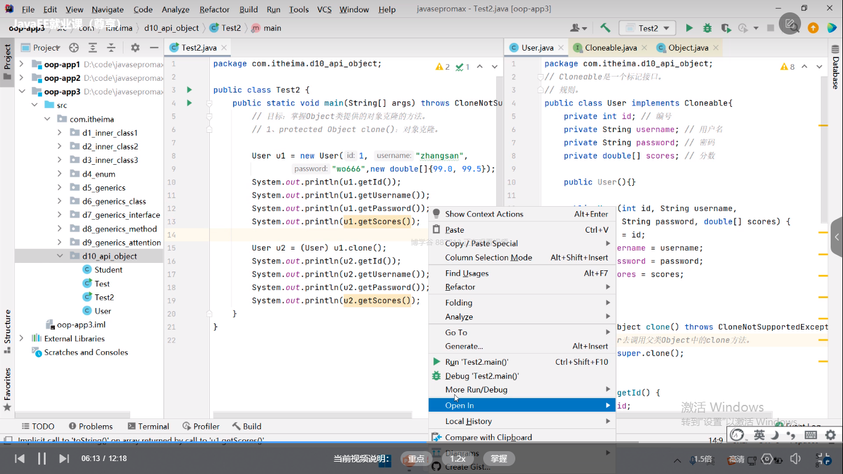The width and height of the screenshot is (843, 474).
Task: Select 'Open In' in context menu
Action: click(x=460, y=405)
